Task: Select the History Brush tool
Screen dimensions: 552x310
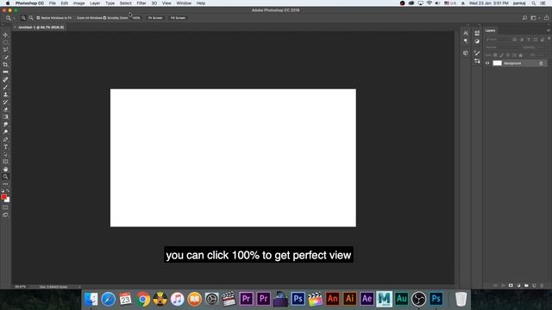Action: coord(5,102)
